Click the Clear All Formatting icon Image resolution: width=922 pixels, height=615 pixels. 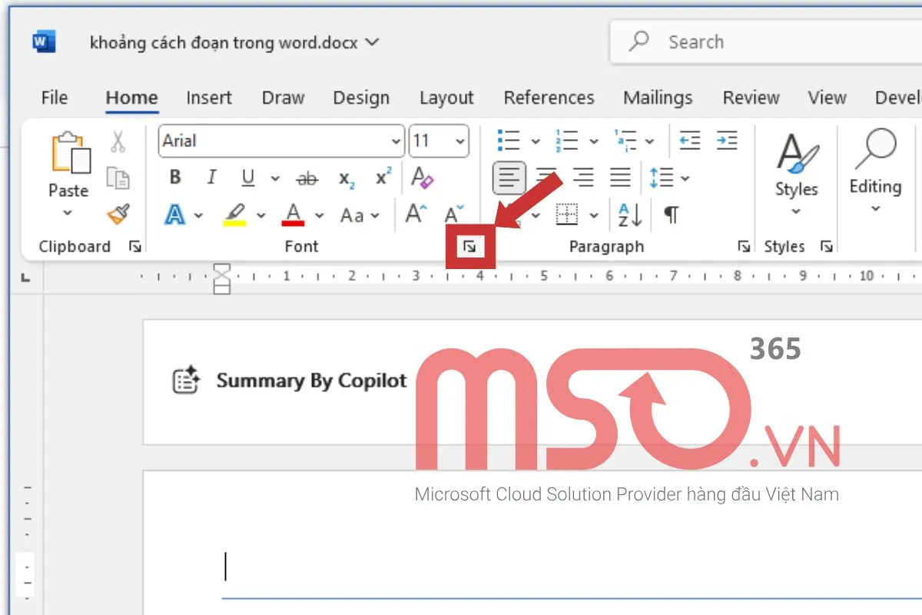[422, 178]
